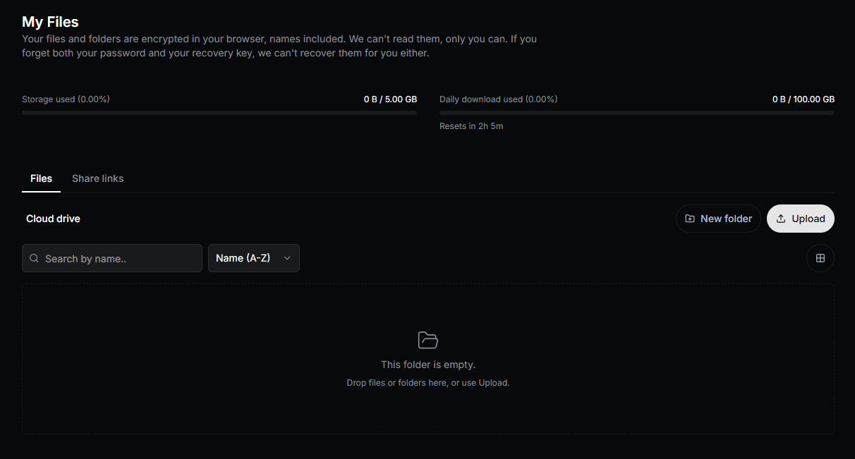
Task: Focus the Search by name field
Action: click(x=112, y=258)
